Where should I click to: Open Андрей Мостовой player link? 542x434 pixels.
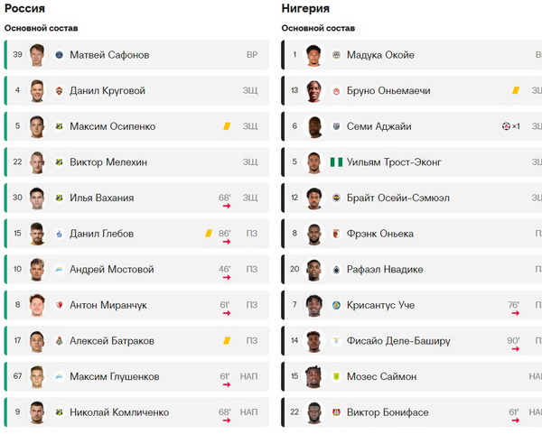(x=112, y=269)
